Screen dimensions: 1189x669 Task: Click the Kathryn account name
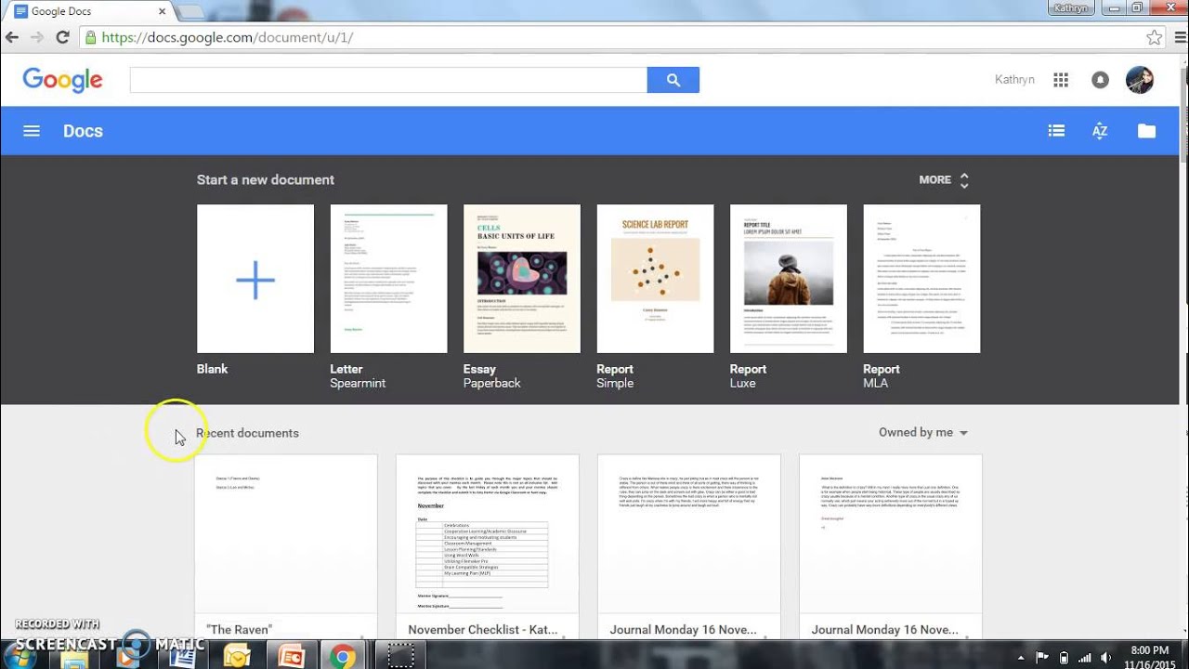point(1014,80)
